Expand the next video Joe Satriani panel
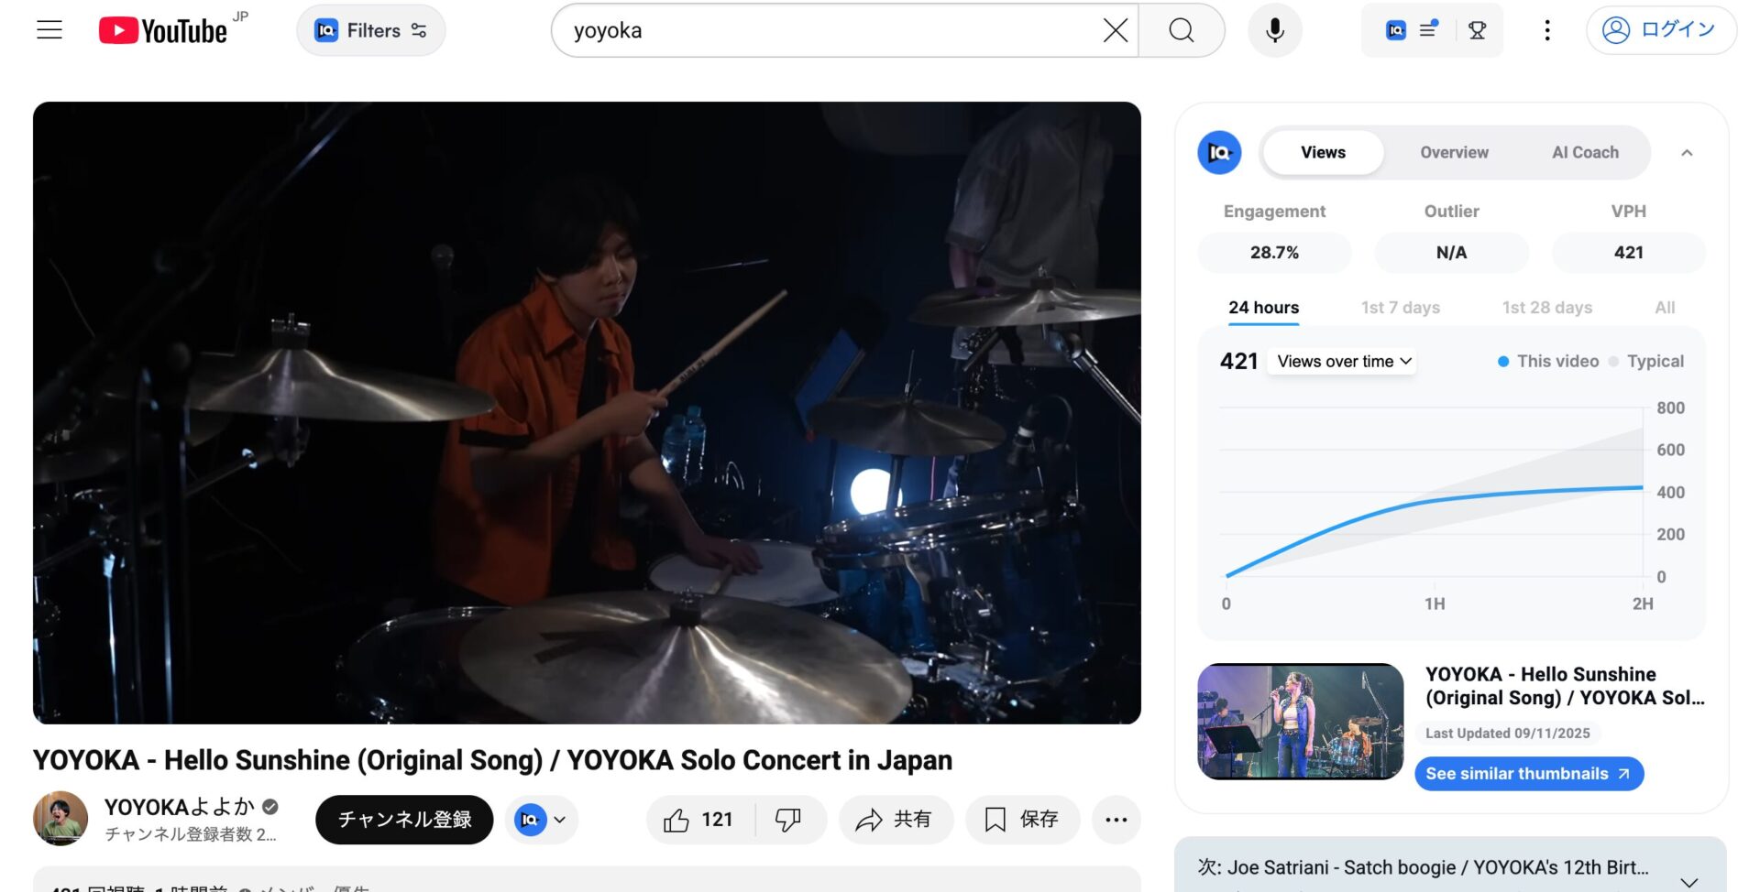 (x=1688, y=882)
